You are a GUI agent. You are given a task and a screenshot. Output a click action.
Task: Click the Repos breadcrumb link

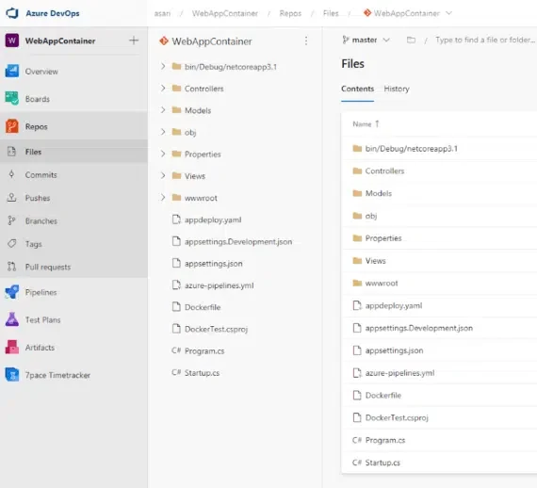pyautogui.click(x=290, y=13)
